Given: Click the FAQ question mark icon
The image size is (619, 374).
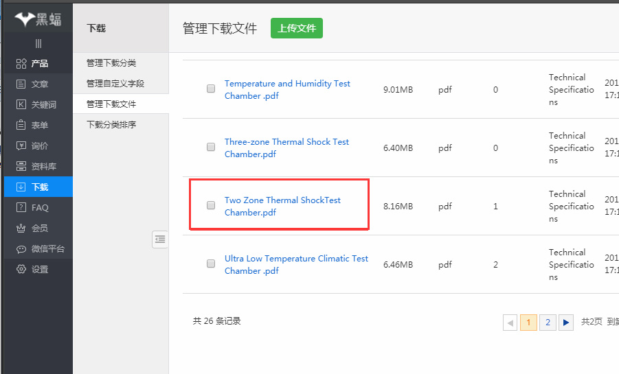Looking at the screenshot, I should 21,208.
